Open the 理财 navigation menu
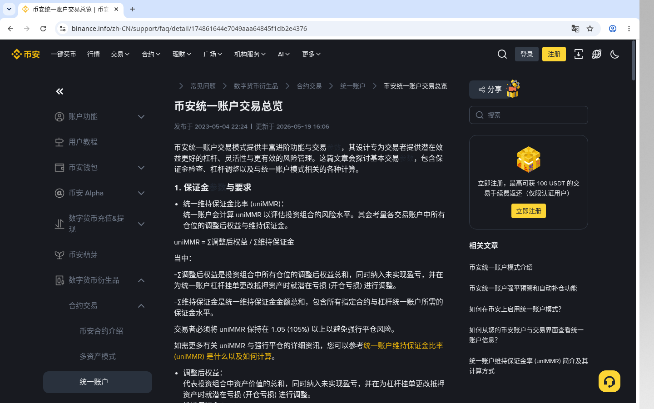Viewport: 654px width, 409px height. (182, 54)
